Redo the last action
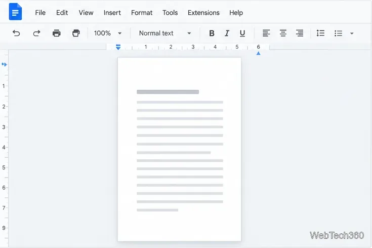 click(x=36, y=33)
